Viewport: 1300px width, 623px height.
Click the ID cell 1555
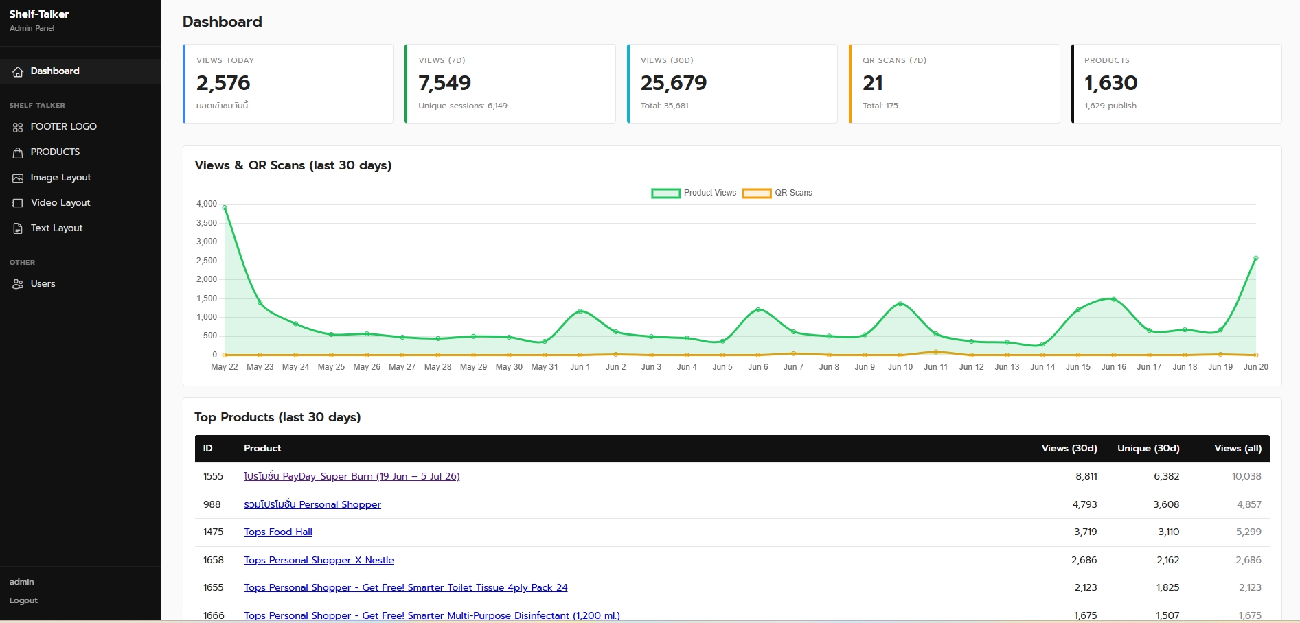point(213,476)
